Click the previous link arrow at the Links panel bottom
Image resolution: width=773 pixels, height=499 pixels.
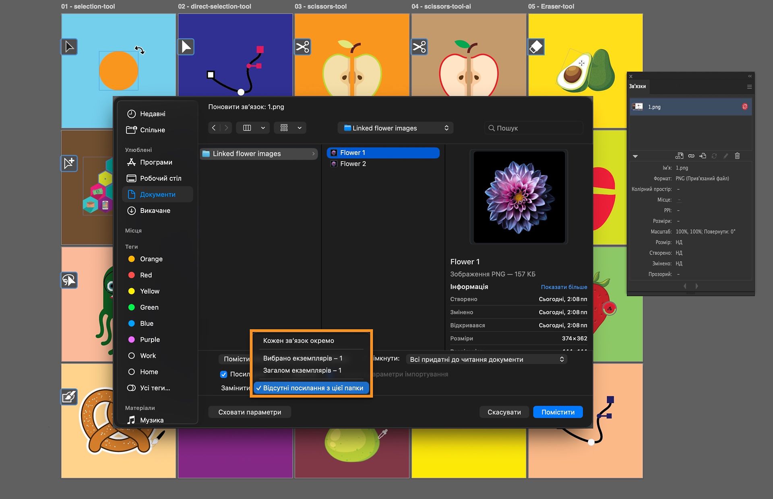point(685,286)
